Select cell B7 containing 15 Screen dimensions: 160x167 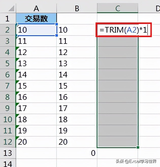(77, 86)
